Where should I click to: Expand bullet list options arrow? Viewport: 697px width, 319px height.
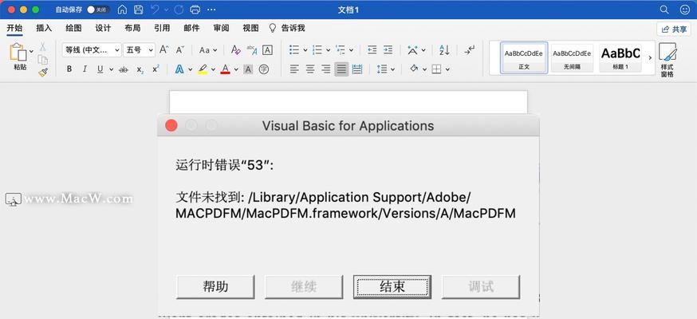click(305, 50)
